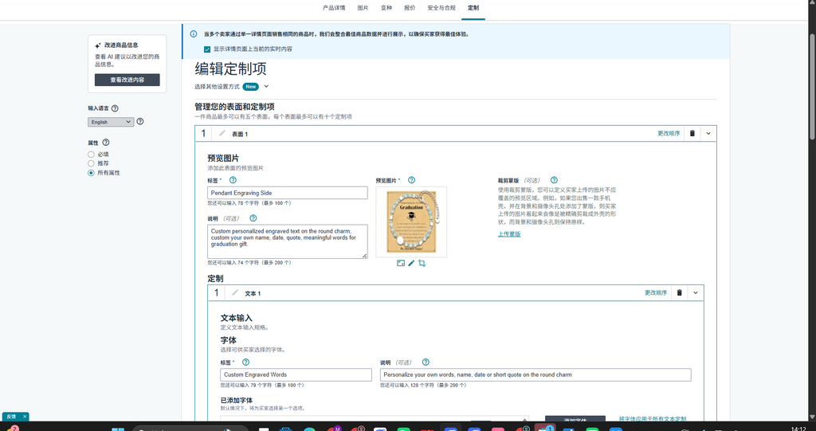Viewport: 816px width, 431px height.
Task: Switch to the 图片 tab
Action: 363,8
